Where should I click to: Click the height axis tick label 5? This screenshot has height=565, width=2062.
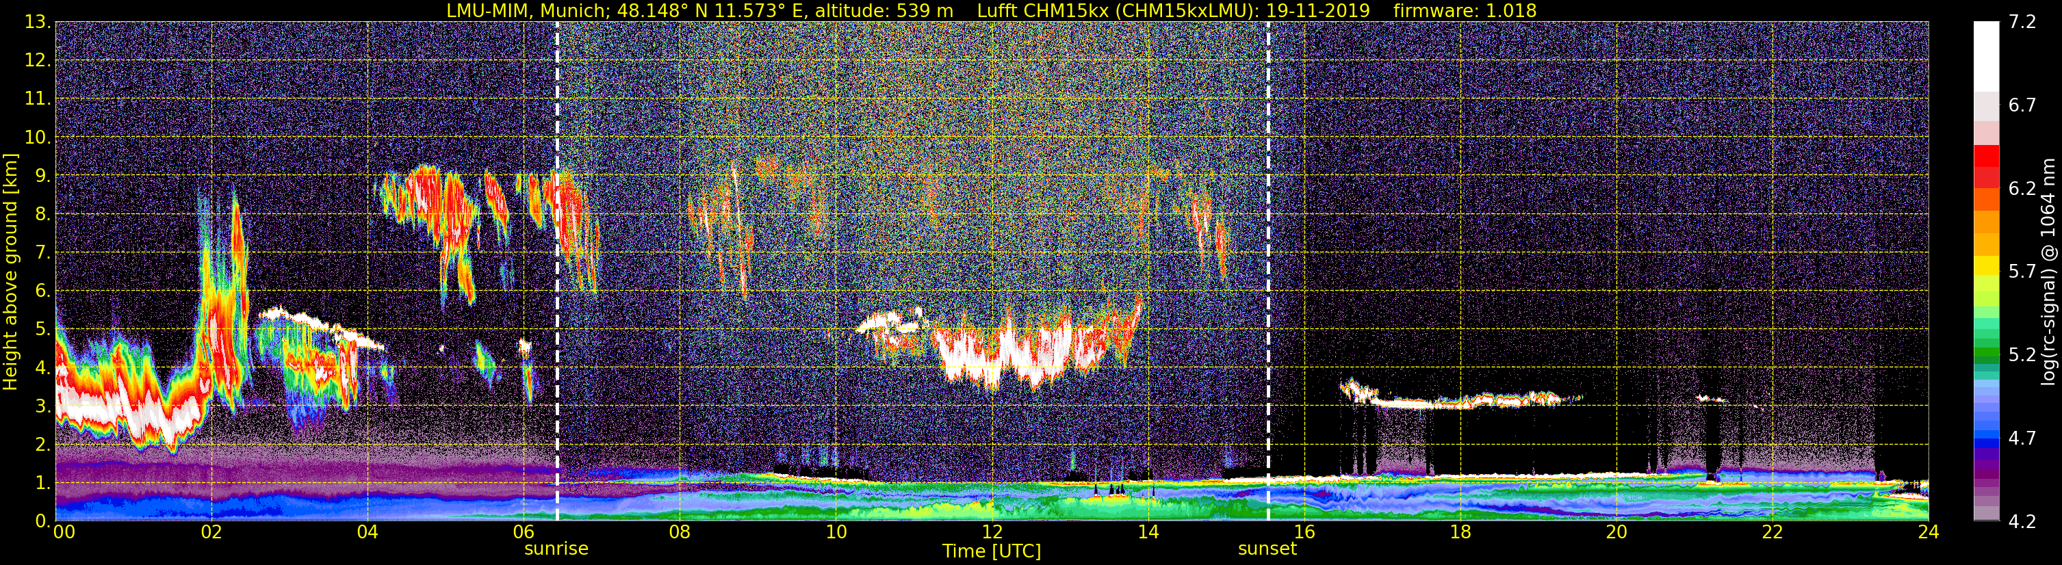coord(42,329)
